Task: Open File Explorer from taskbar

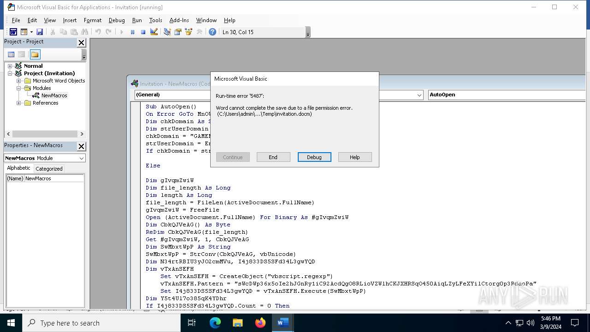Action: 238,323
